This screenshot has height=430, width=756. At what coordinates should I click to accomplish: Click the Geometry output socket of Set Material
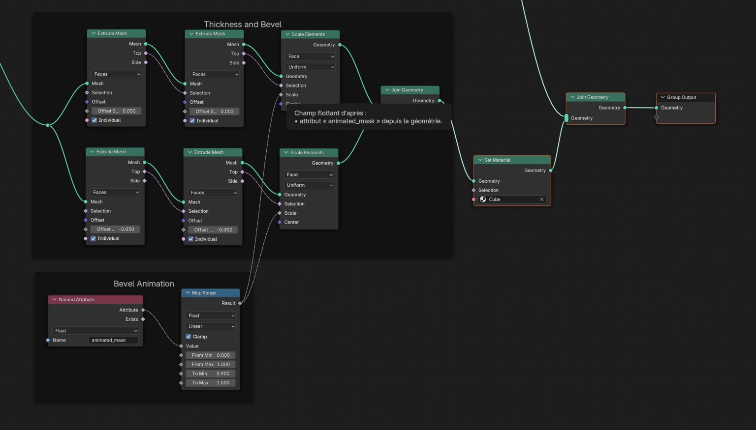(x=550, y=171)
